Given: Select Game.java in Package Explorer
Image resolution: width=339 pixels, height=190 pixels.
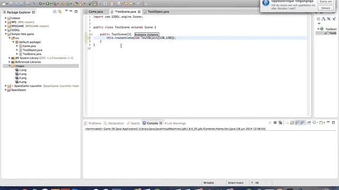Looking at the screenshot, I should click(29, 46).
